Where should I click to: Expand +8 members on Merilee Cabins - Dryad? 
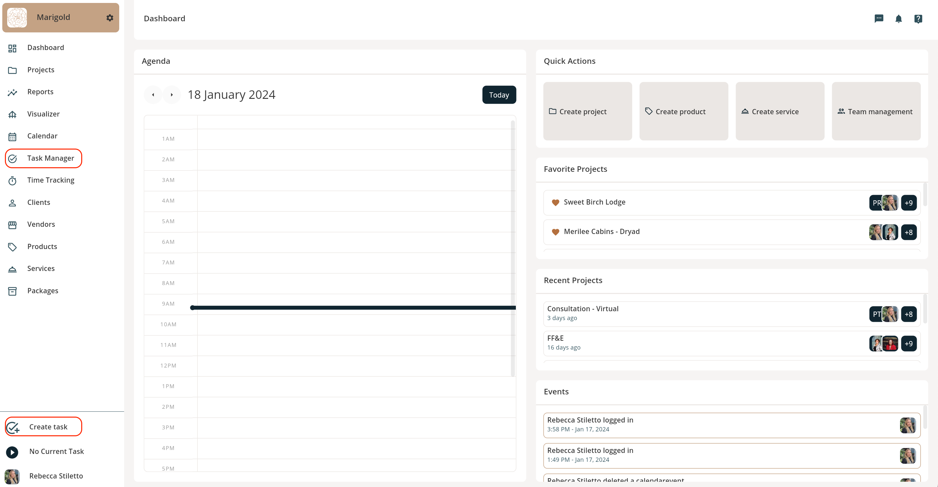909,232
